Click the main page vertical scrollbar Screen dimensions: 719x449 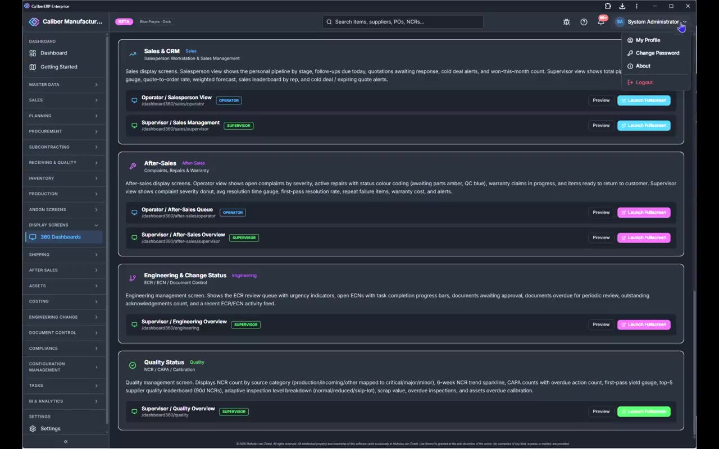[x=694, y=363]
